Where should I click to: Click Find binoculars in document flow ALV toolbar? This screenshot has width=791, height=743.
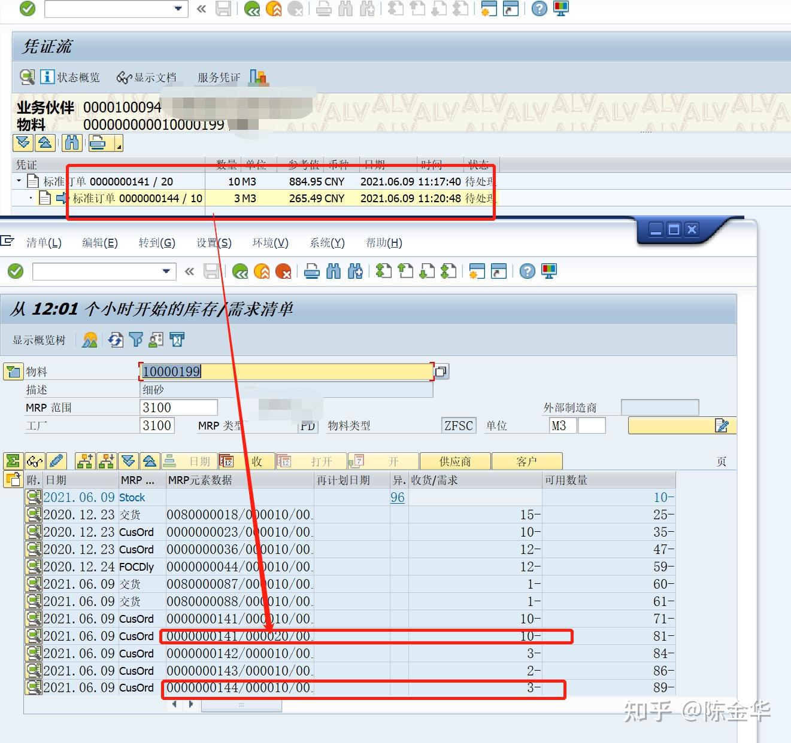click(72, 143)
